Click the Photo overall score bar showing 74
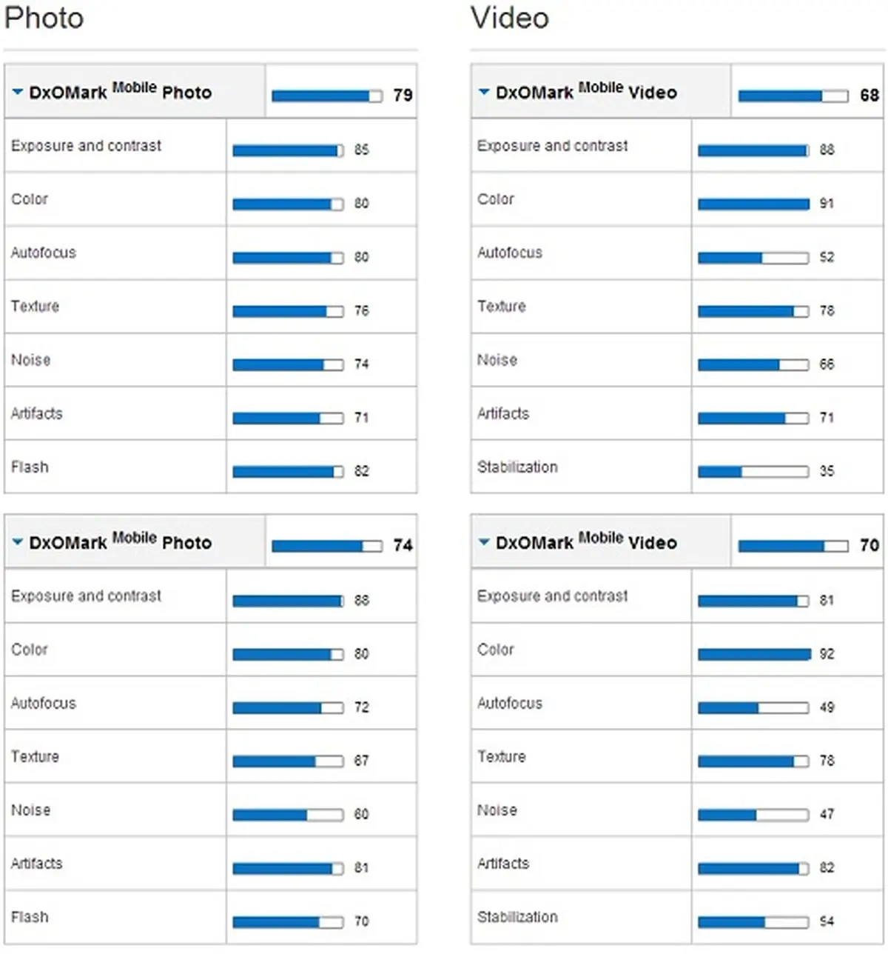This screenshot has width=888, height=954. click(327, 546)
